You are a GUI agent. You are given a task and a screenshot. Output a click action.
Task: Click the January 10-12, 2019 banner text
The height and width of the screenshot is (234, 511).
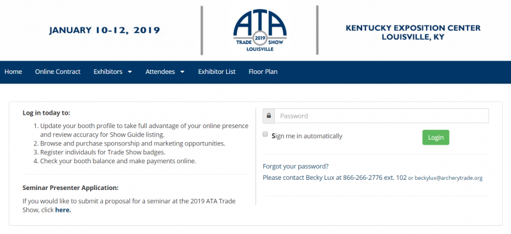105,30
